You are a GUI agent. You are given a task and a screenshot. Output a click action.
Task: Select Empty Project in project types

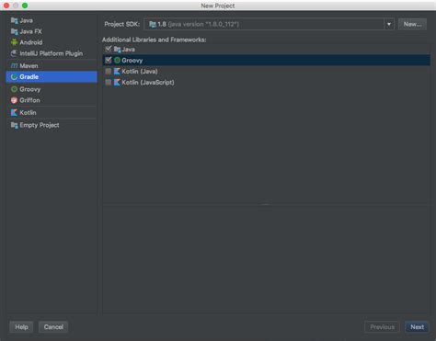tap(52, 125)
